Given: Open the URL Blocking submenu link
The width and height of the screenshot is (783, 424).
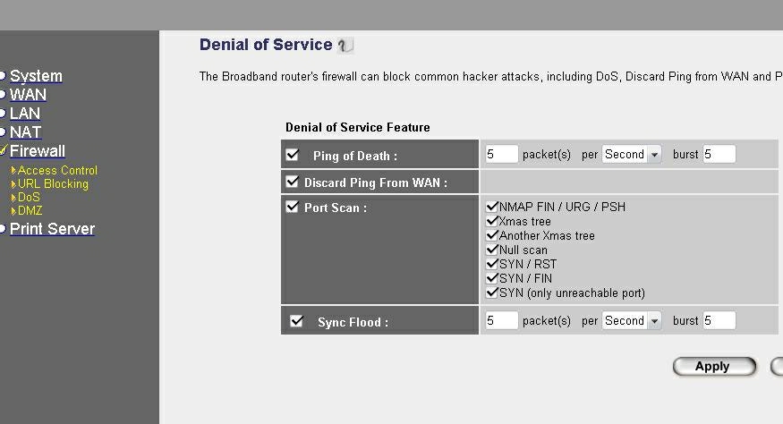Looking at the screenshot, I should [53, 183].
